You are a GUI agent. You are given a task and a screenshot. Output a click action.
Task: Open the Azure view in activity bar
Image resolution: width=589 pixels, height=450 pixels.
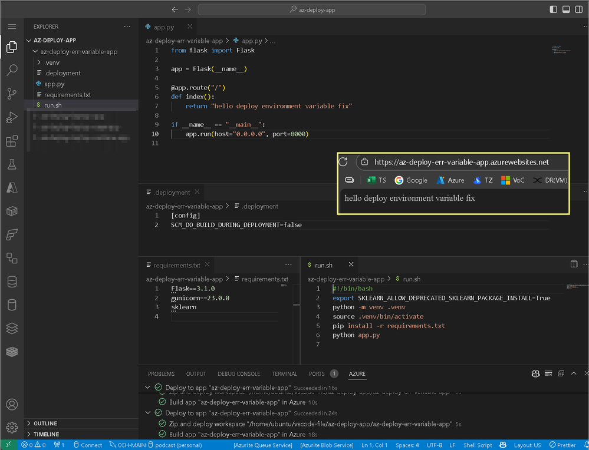coord(12,187)
